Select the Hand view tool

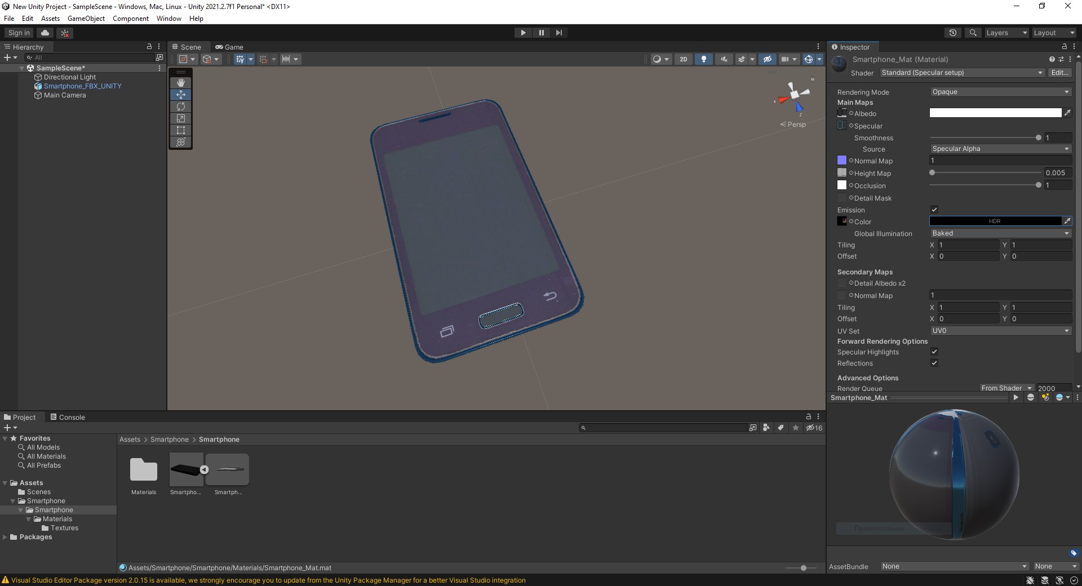(x=181, y=82)
